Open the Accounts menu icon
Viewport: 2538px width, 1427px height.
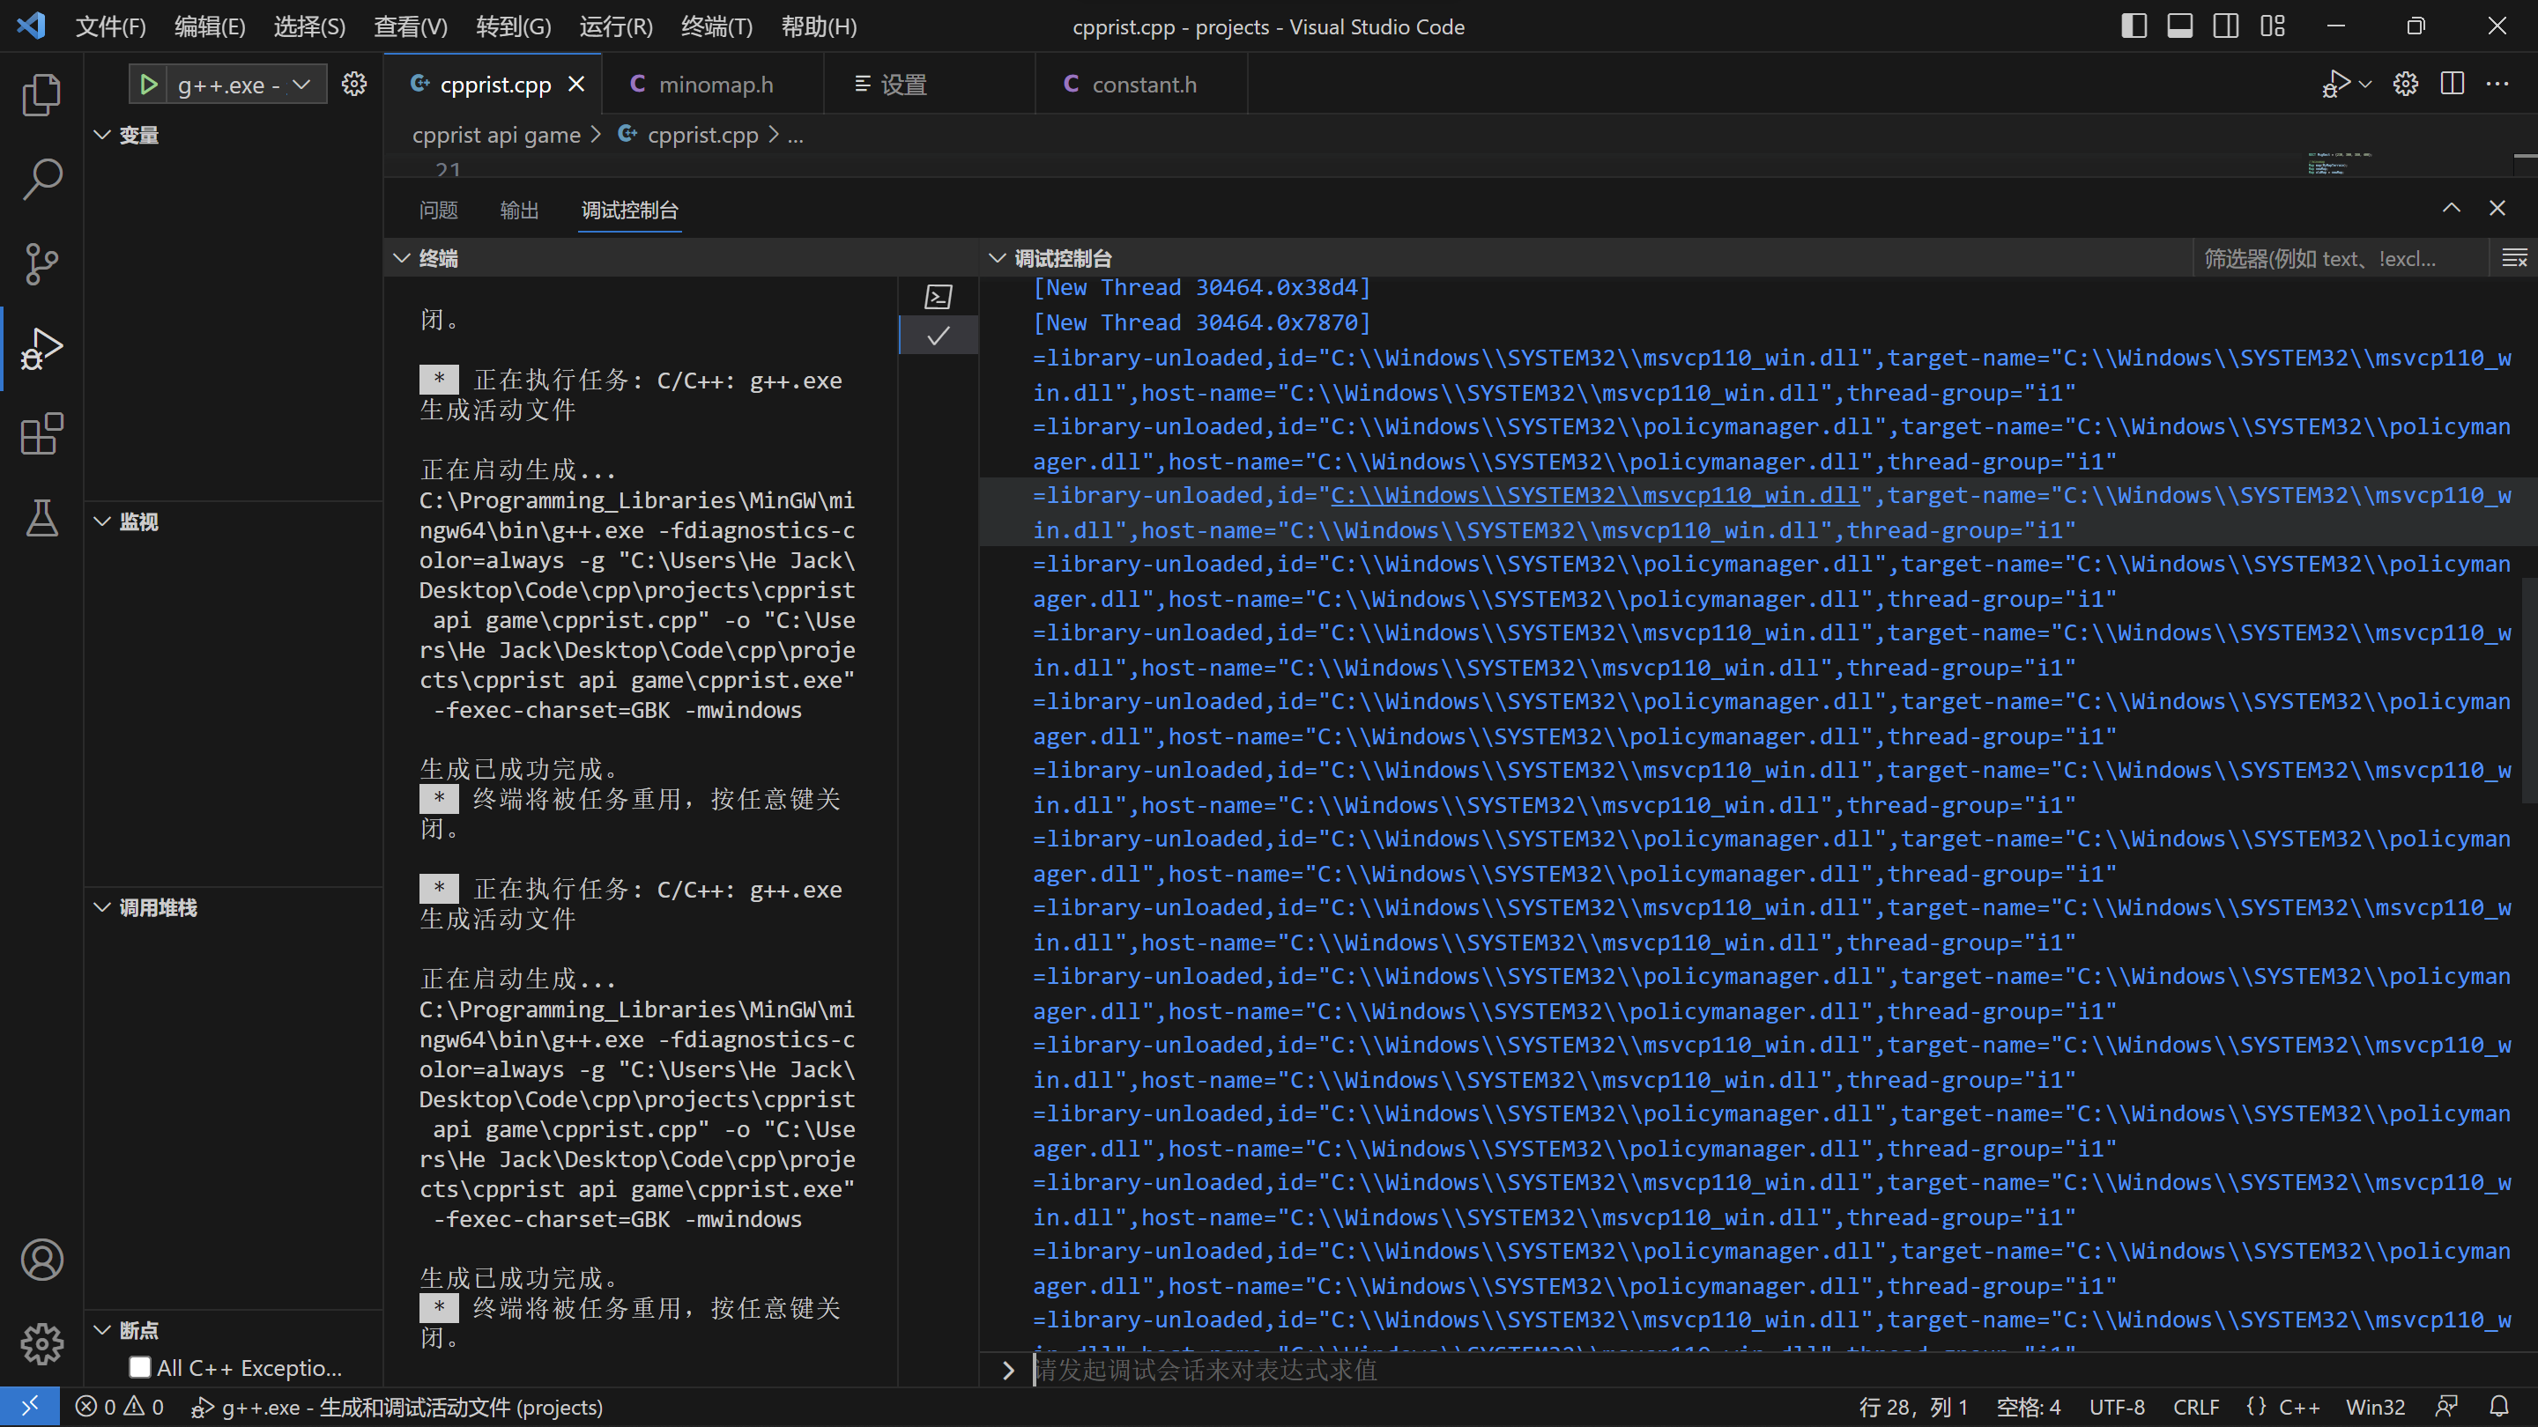tap(41, 1260)
